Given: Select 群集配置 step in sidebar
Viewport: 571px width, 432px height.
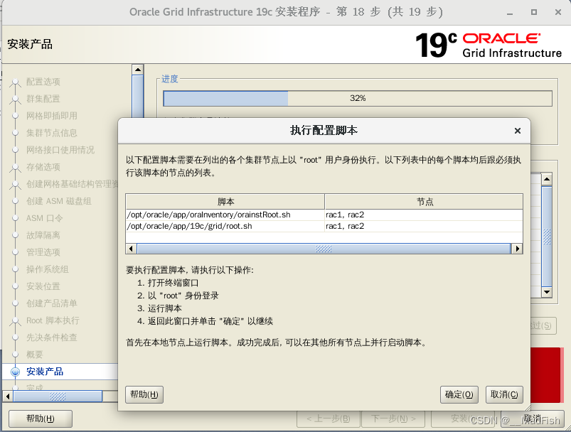Looking at the screenshot, I should pyautogui.click(x=43, y=99).
